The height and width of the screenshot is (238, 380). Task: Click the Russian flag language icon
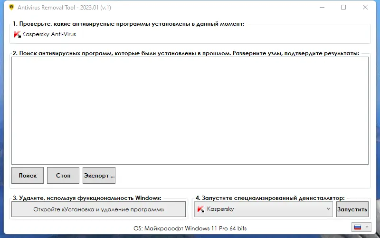tap(358, 228)
